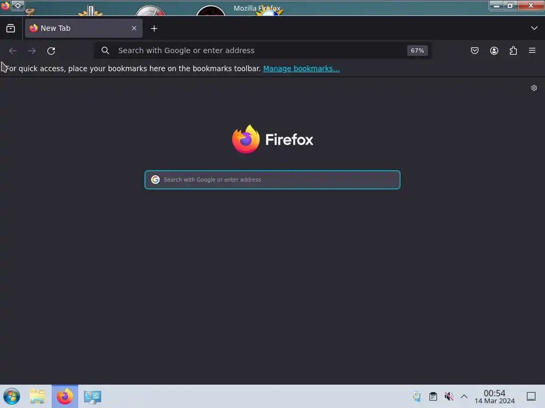545x408 pixels.
Task: Click the show desktop button
Action: click(x=531, y=396)
